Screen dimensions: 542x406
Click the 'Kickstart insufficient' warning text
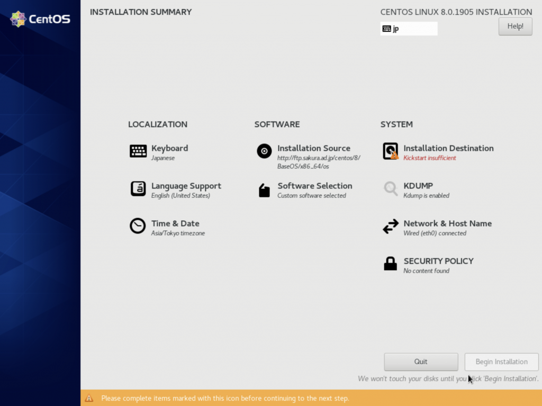pos(429,158)
